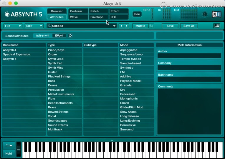Select Granular mode

[137, 85]
